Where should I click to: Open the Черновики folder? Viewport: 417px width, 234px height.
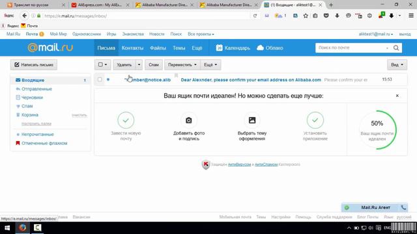click(32, 97)
